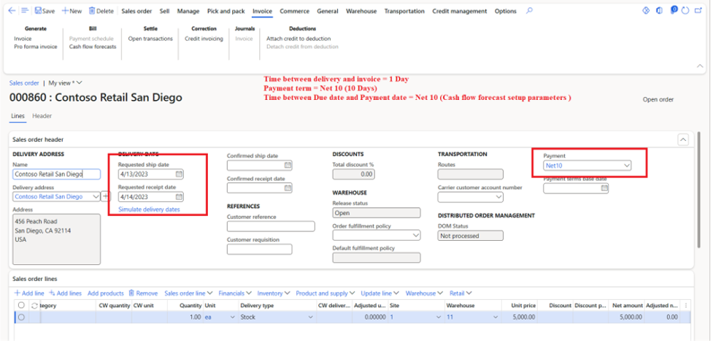The height and width of the screenshot is (343, 713).
Task: Click Simulate delivery dates link
Action: (149, 209)
